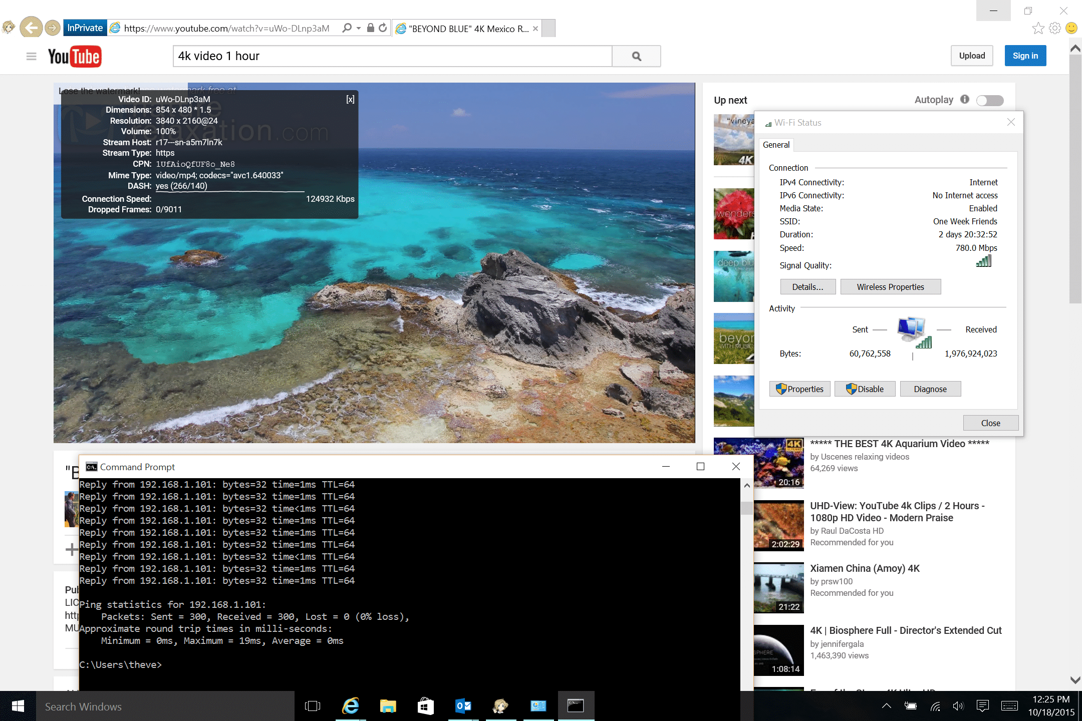The height and width of the screenshot is (721, 1082).
Task: Close the BEYOND BLUE 4K browser tab
Action: pyautogui.click(x=535, y=29)
